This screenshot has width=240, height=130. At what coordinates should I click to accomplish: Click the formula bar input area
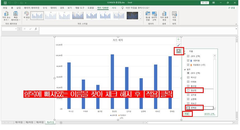tap(137, 31)
